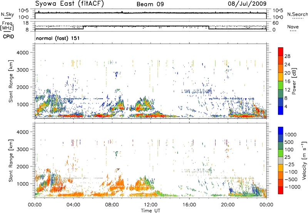Click the 'Time UT' axis label
The image size is (308, 213).
(151, 211)
